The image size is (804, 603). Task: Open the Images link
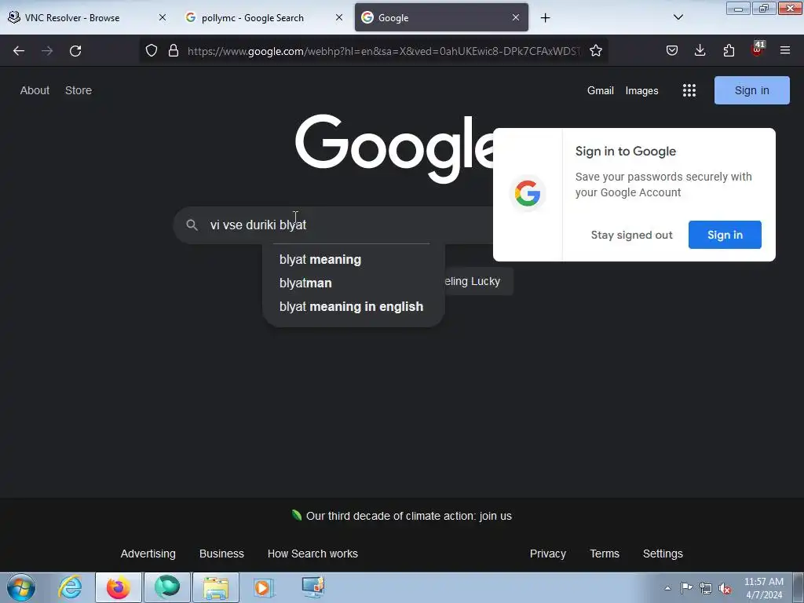641,90
